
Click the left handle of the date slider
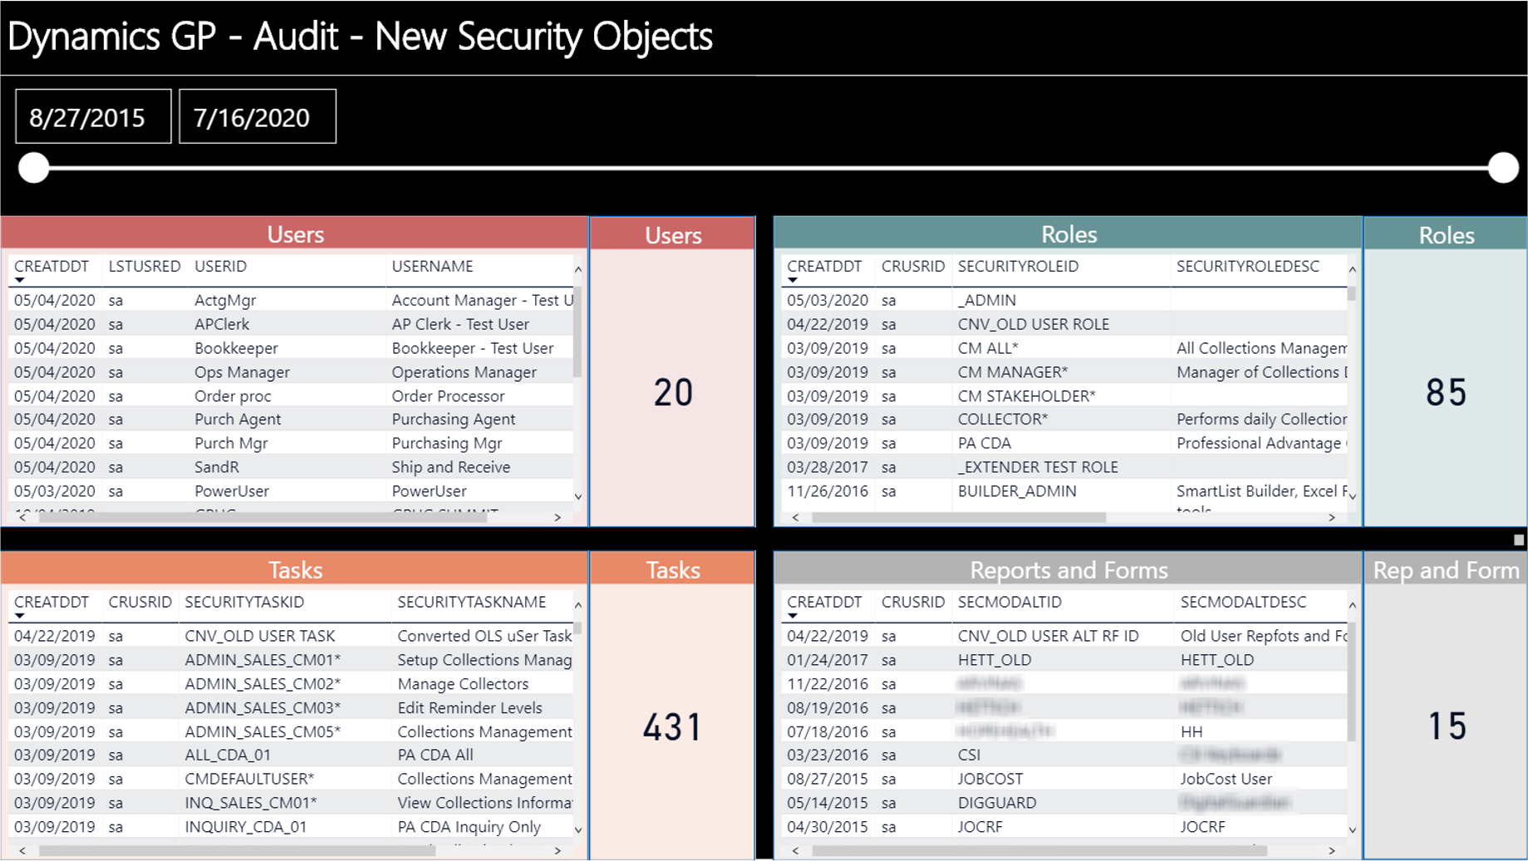point(34,168)
